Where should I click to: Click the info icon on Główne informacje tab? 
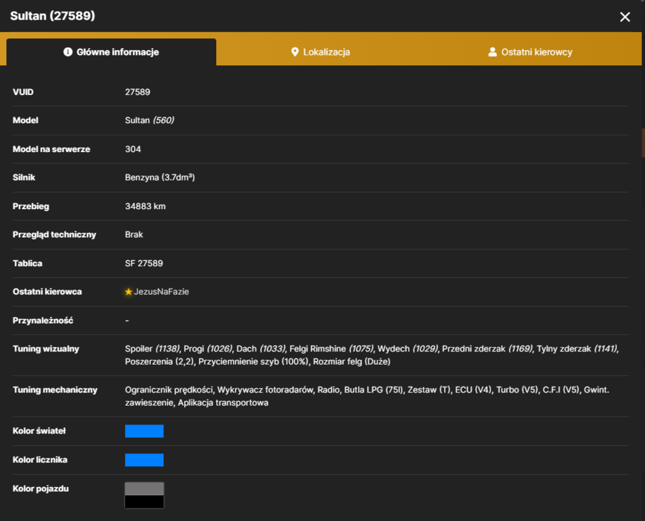tap(68, 52)
